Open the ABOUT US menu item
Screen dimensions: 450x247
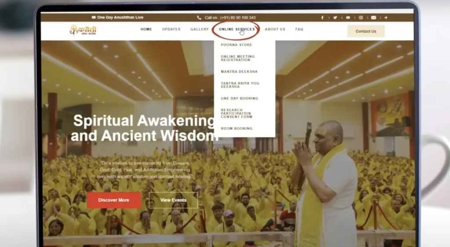pos(275,29)
